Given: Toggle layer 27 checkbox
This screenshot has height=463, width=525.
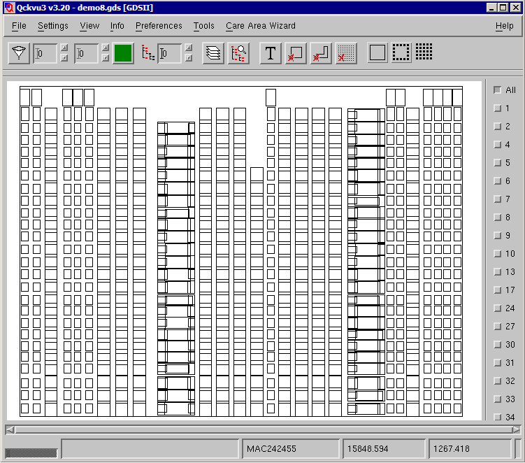Looking at the screenshot, I should 497,327.
